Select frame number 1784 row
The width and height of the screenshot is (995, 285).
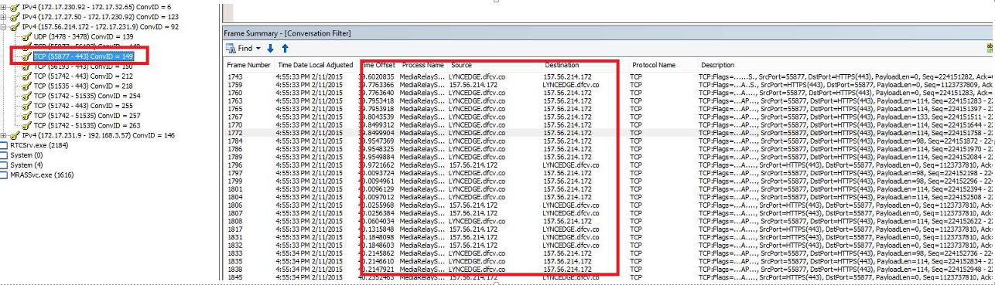pos(609,141)
